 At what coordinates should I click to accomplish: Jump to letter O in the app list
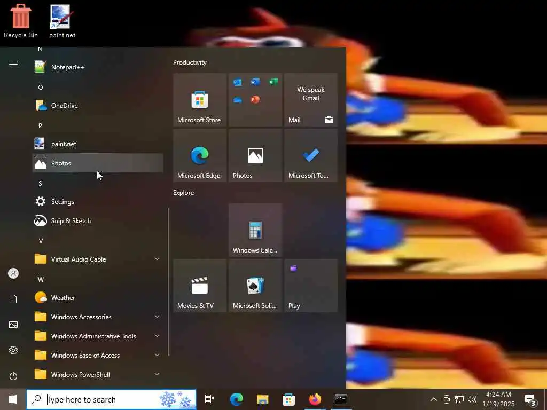point(41,87)
